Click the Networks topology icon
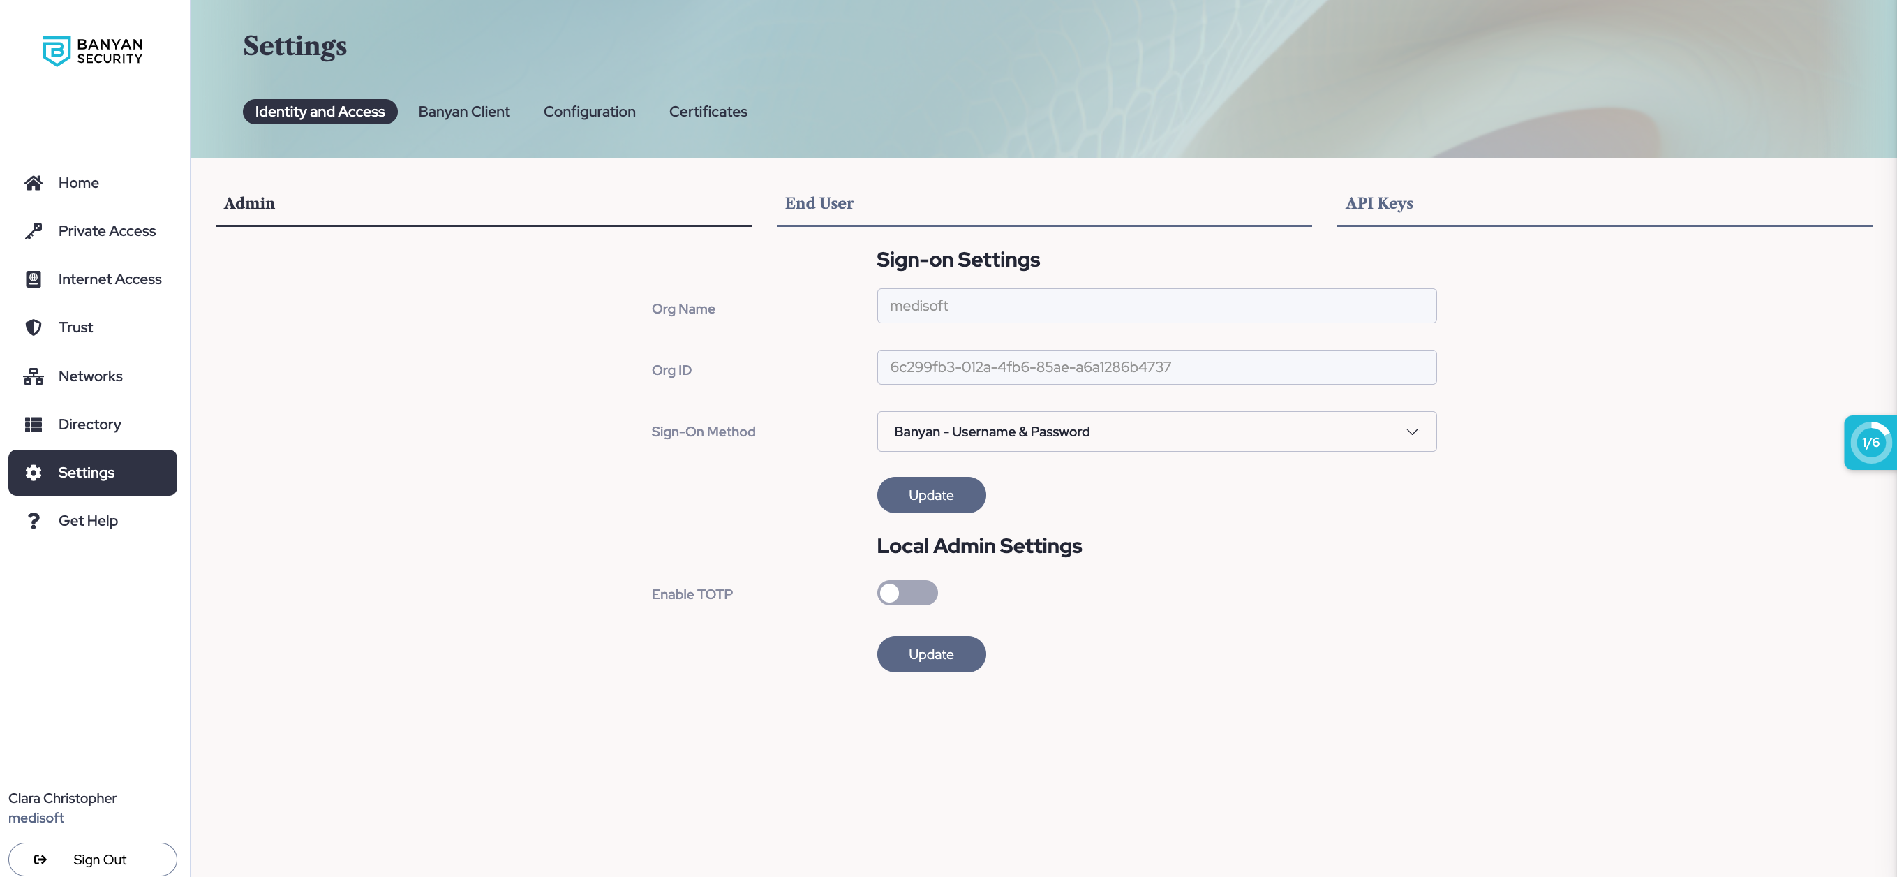1897x877 pixels. tap(33, 376)
